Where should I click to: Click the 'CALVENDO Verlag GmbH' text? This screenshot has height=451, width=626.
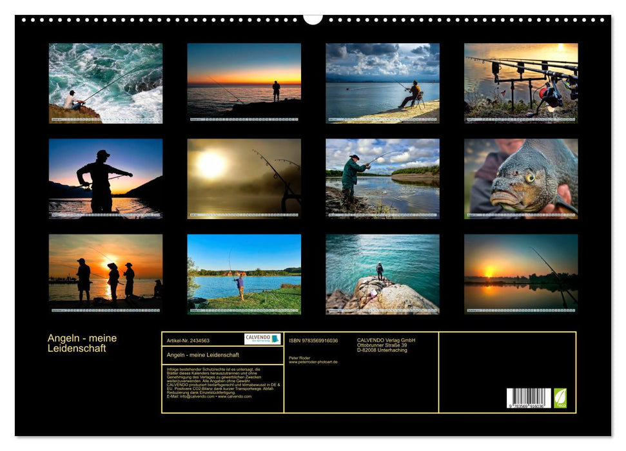(386, 340)
